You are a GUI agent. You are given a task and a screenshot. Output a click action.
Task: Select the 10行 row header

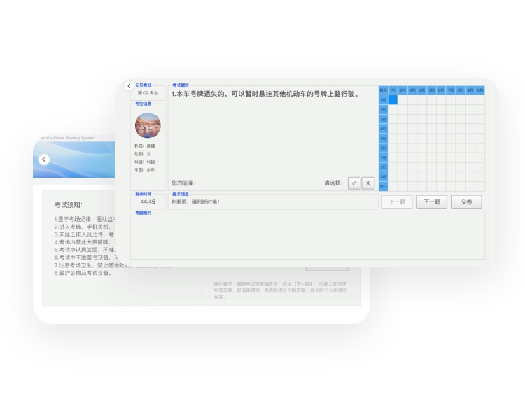pos(383,186)
